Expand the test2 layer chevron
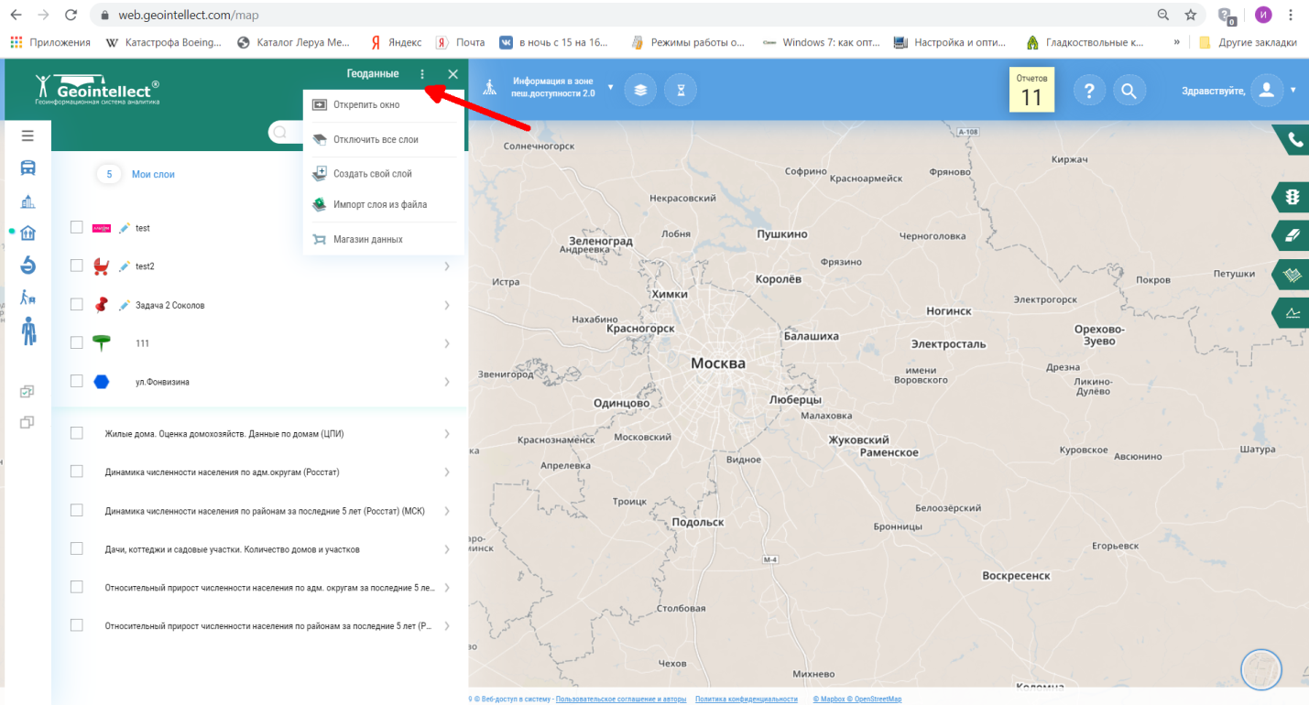1309x705 pixels. tap(447, 266)
